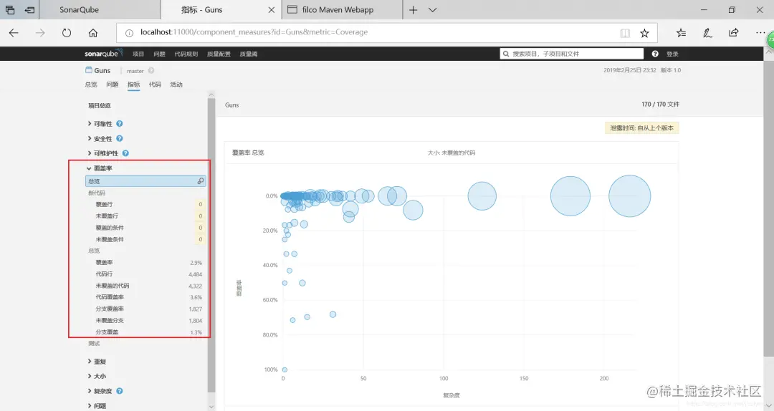774x411 pixels.
Task: Switch to the project 总览 tab
Action: (x=91, y=84)
